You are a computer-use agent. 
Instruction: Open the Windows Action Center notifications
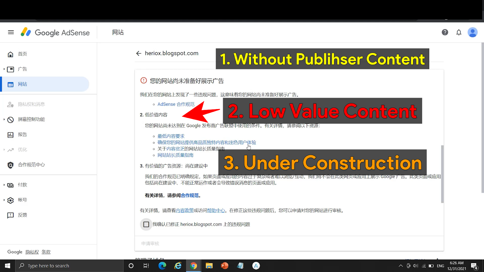[475, 266]
